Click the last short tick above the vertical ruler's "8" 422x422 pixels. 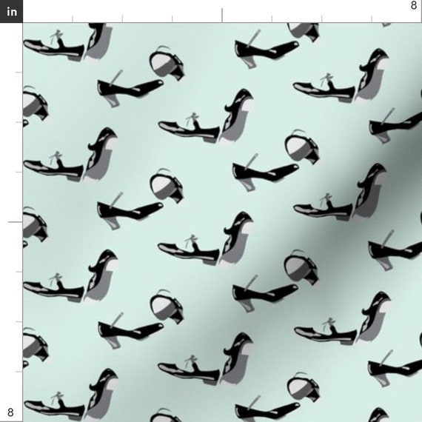click(19, 372)
